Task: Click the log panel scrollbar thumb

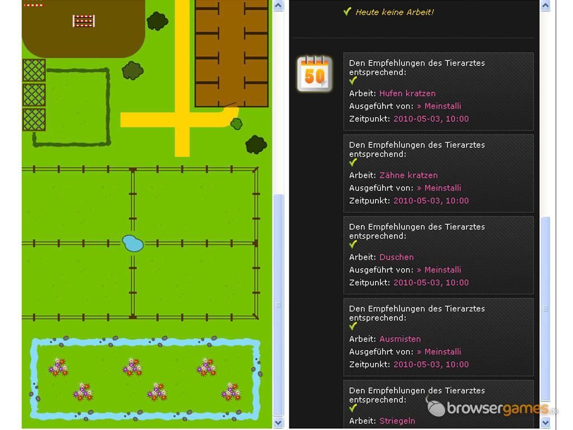Action: pyautogui.click(x=545, y=309)
